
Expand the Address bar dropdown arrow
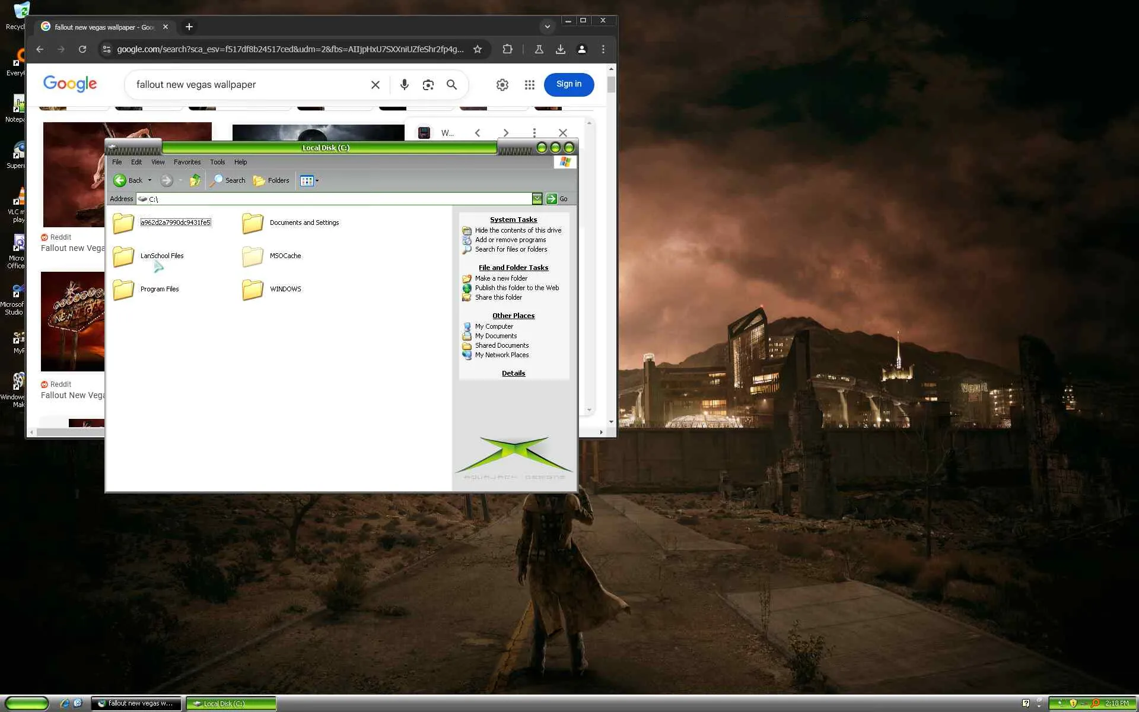click(537, 199)
